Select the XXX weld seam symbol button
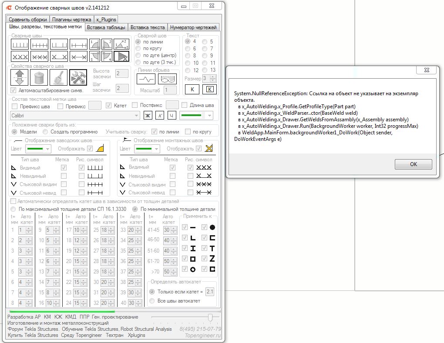The height and width of the screenshot is (343, 444). pyautogui.click(x=20, y=57)
